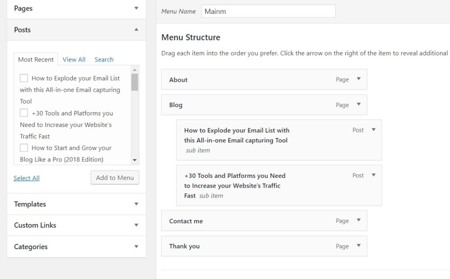The height and width of the screenshot is (279, 450).
Task: Expand the Thank you menu item options
Action: 359,246
